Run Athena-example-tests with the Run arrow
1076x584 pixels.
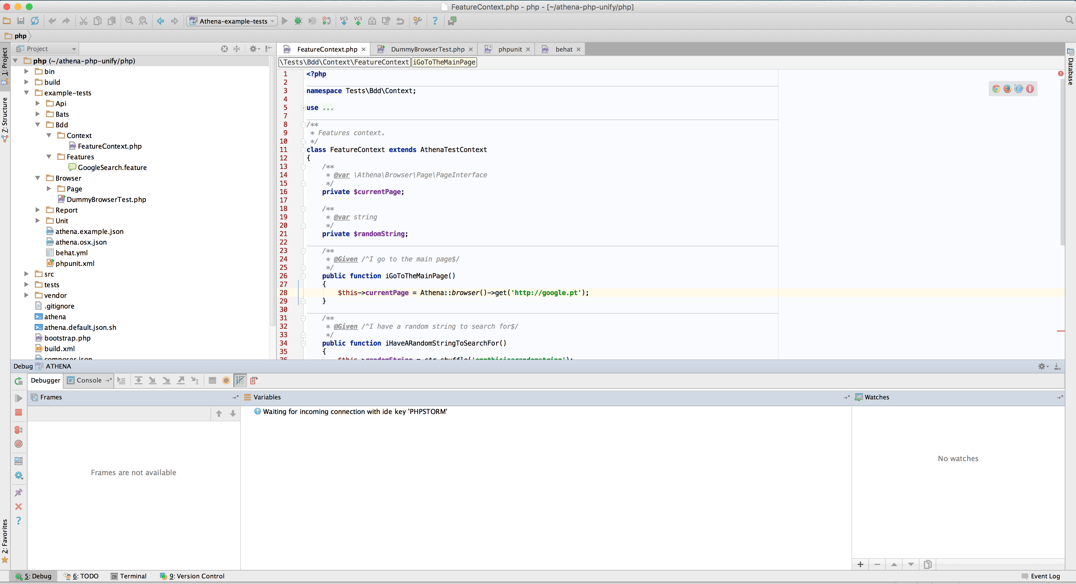tap(285, 21)
